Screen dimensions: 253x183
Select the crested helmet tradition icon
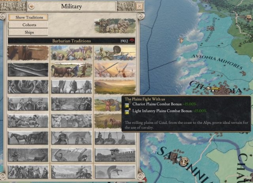pos(115,172)
